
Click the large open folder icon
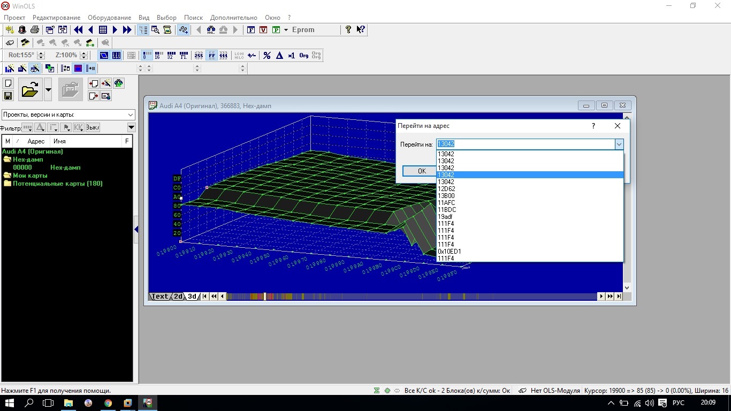coord(31,89)
